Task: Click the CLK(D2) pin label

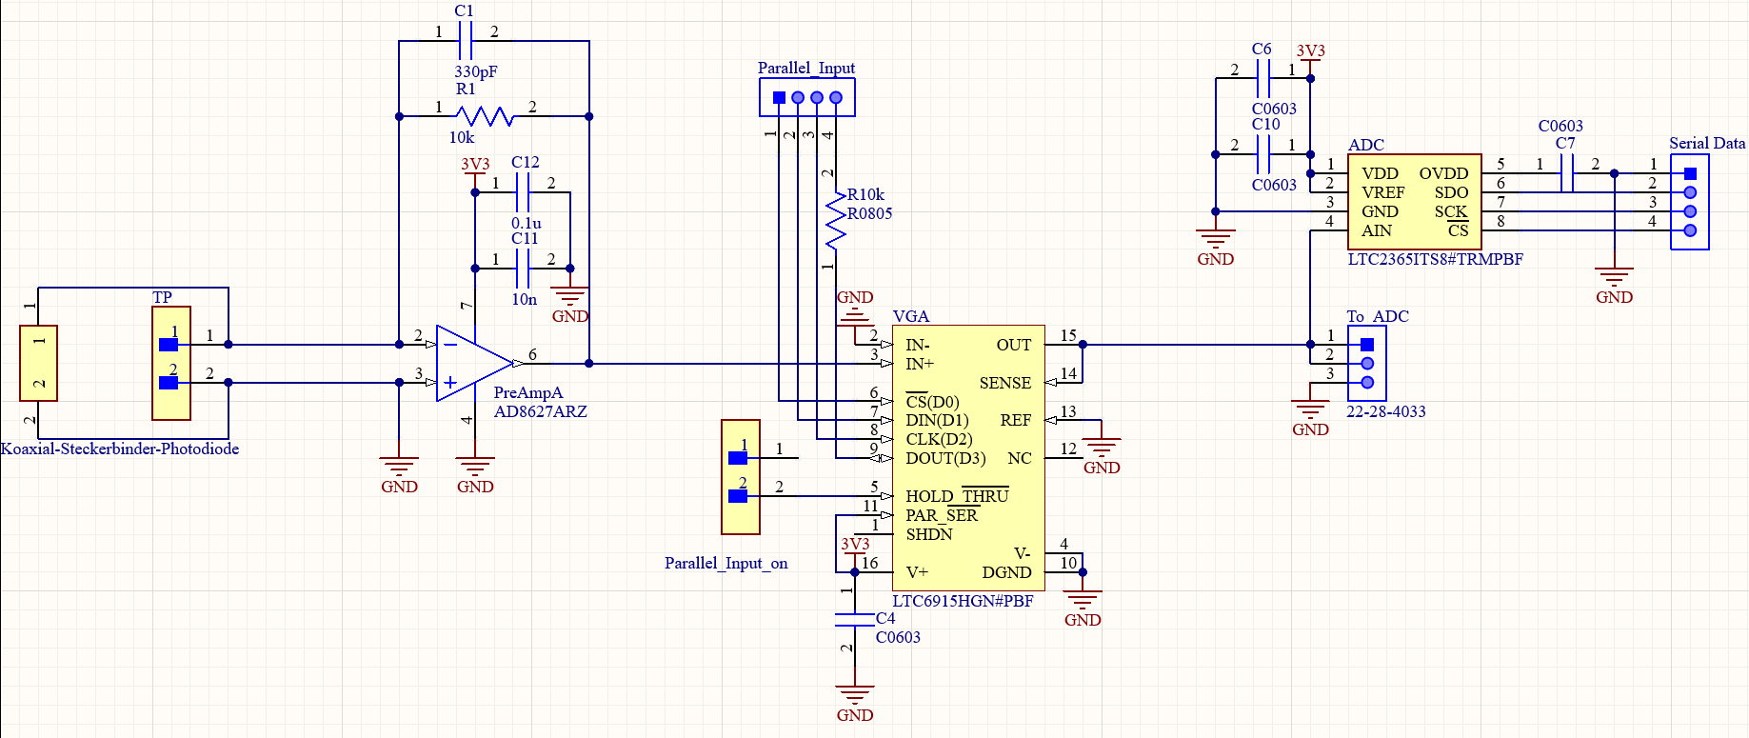Action: tap(939, 439)
